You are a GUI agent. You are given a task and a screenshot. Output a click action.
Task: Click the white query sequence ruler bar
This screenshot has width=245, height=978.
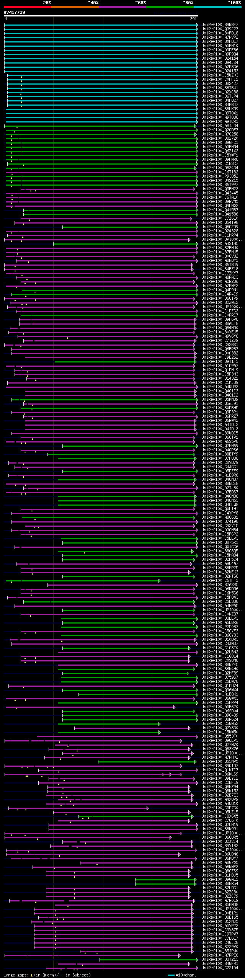(101, 16)
